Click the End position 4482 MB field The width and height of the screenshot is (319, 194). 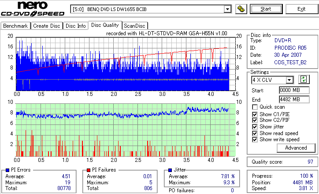point(294,99)
